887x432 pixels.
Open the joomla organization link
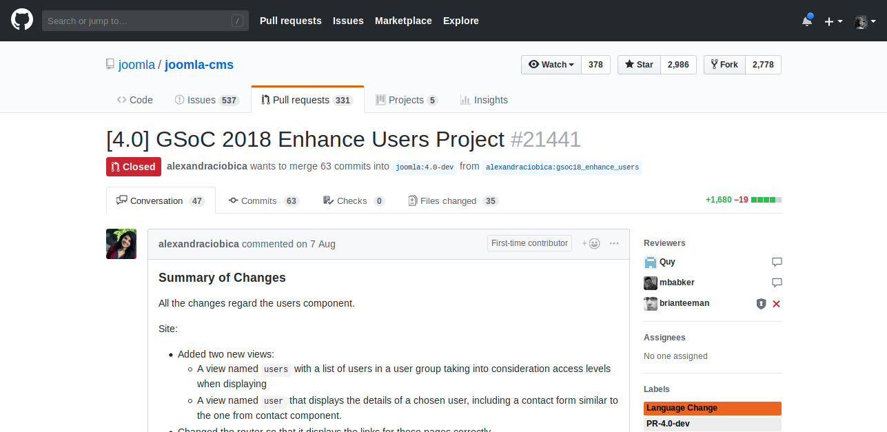coord(136,65)
